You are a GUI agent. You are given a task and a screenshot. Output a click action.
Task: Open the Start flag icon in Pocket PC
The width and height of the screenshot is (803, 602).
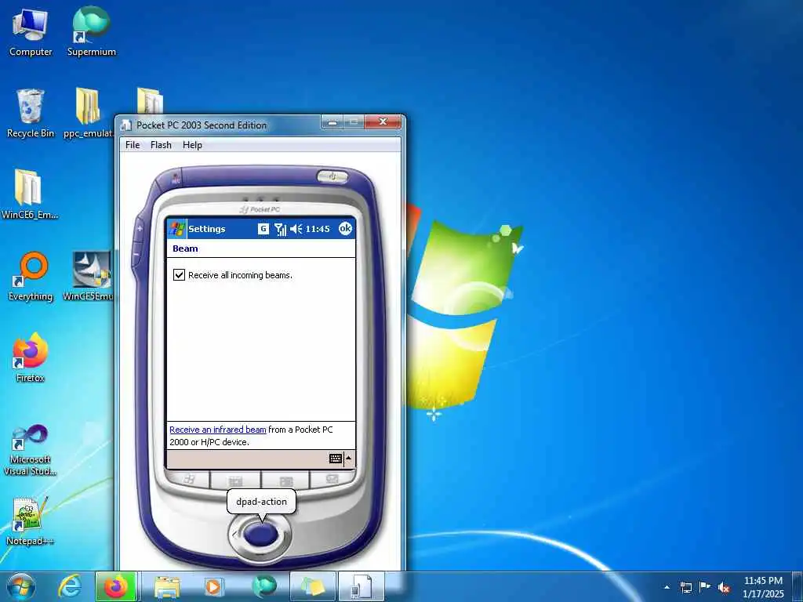click(x=177, y=229)
